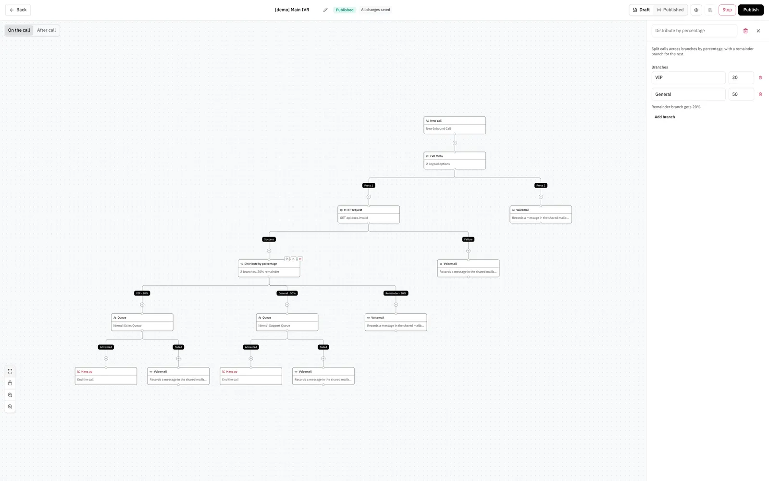Close the Distribute by percentage side panel
The width and height of the screenshot is (769, 481).
tap(758, 31)
